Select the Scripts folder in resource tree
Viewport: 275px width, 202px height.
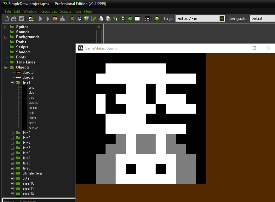[22, 47]
